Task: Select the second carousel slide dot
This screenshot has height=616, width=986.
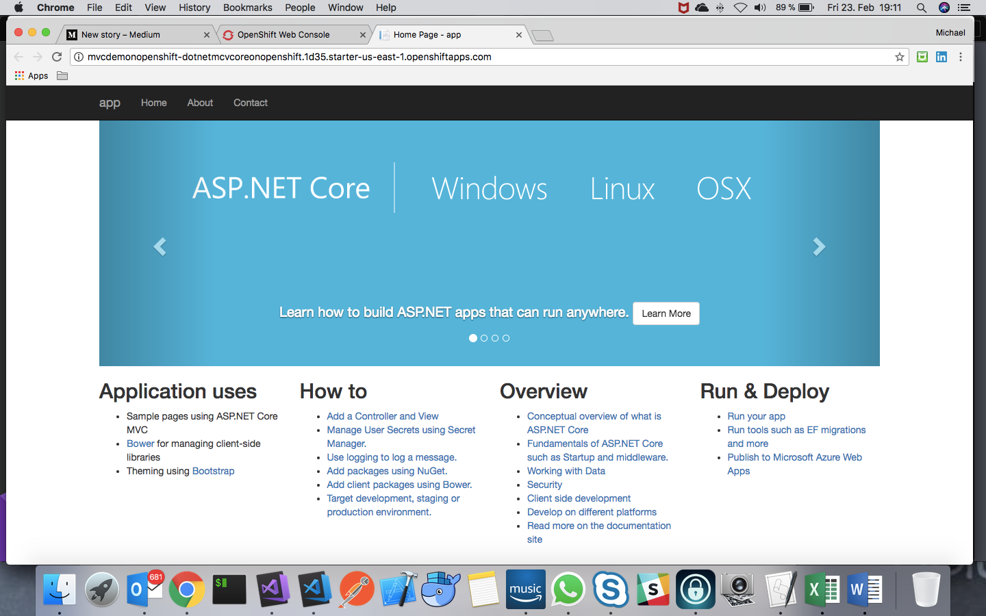Action: [x=484, y=337]
